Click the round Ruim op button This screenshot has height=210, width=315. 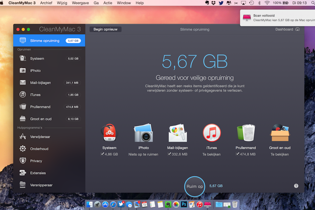(x=195, y=187)
